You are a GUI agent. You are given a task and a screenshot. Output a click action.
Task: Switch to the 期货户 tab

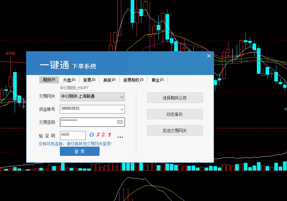pos(49,80)
